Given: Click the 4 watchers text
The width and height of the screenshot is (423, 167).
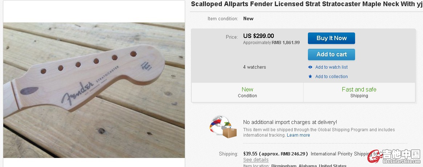Looking at the screenshot, I should tap(254, 67).
